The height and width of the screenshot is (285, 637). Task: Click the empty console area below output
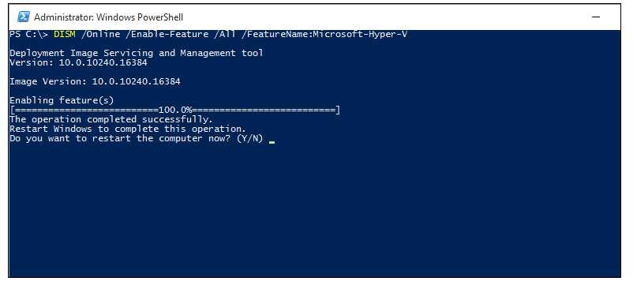click(314, 212)
